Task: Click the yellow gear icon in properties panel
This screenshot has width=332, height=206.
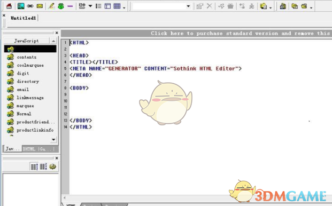Action: 53,167
